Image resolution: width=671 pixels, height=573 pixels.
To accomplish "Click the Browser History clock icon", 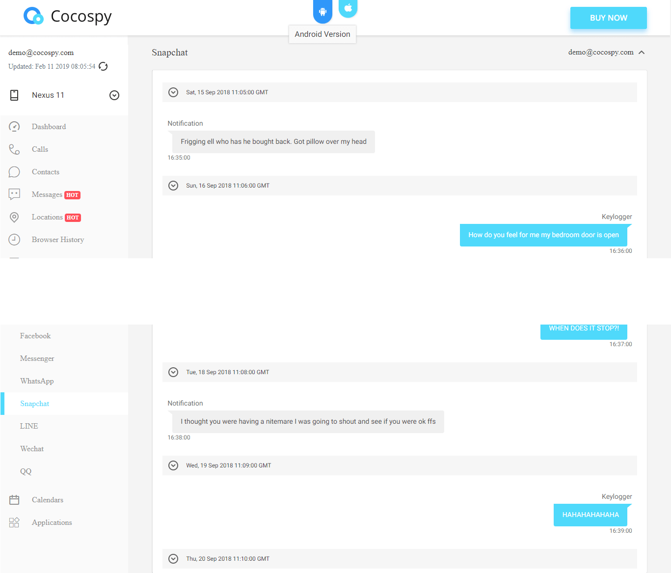I will click(x=14, y=240).
